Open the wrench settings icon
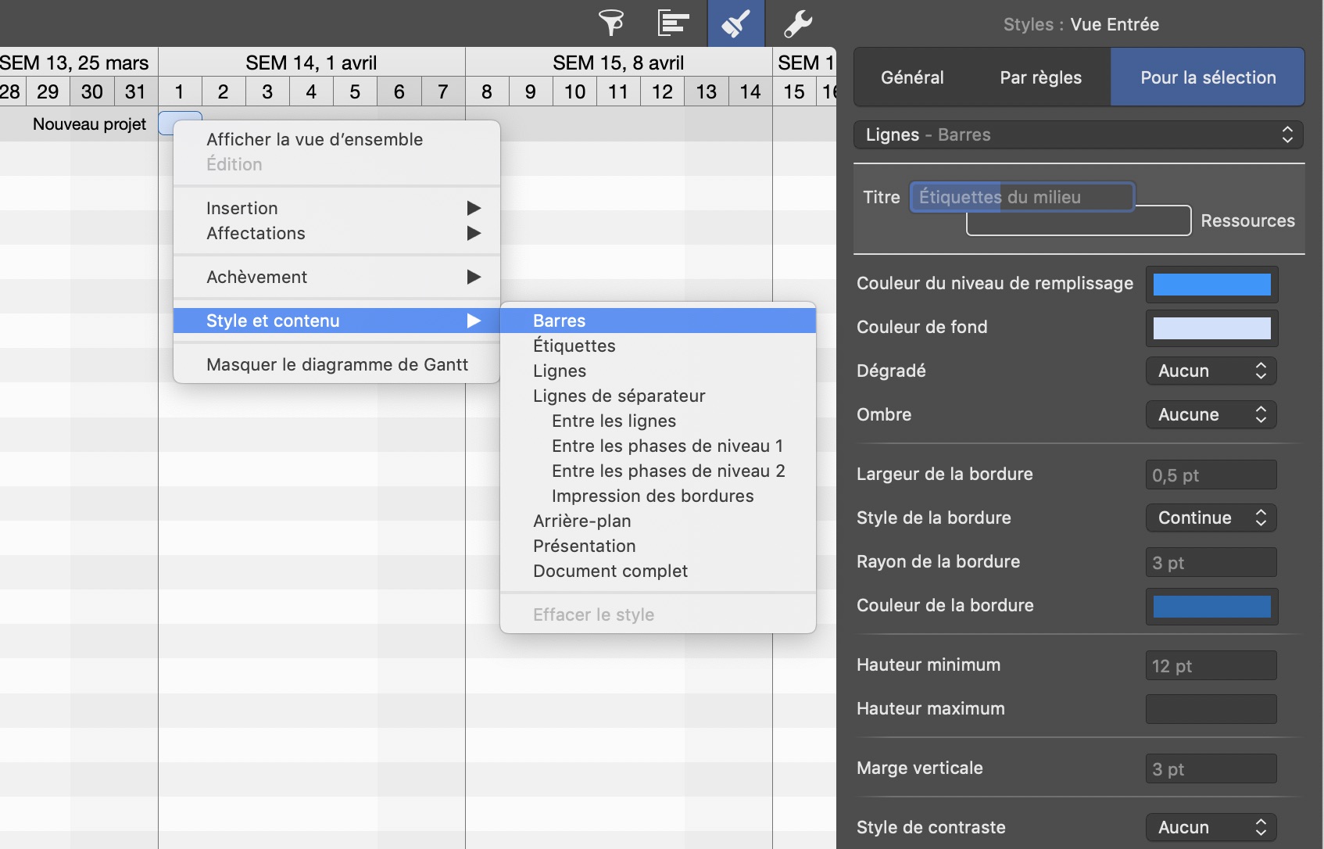Image resolution: width=1324 pixels, height=849 pixels. pos(798,23)
